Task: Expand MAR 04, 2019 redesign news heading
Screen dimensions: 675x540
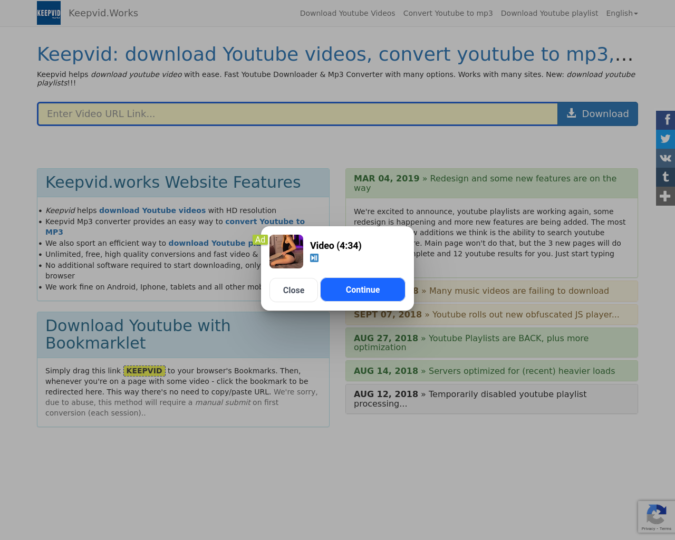Action: (491, 184)
